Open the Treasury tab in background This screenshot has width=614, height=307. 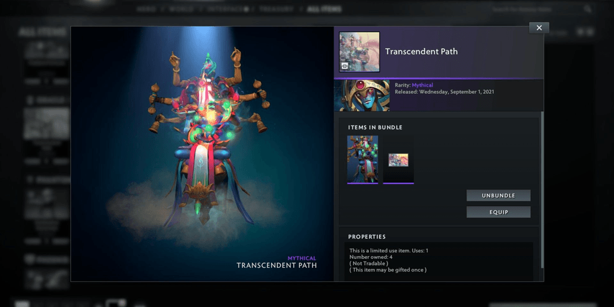[276, 9]
